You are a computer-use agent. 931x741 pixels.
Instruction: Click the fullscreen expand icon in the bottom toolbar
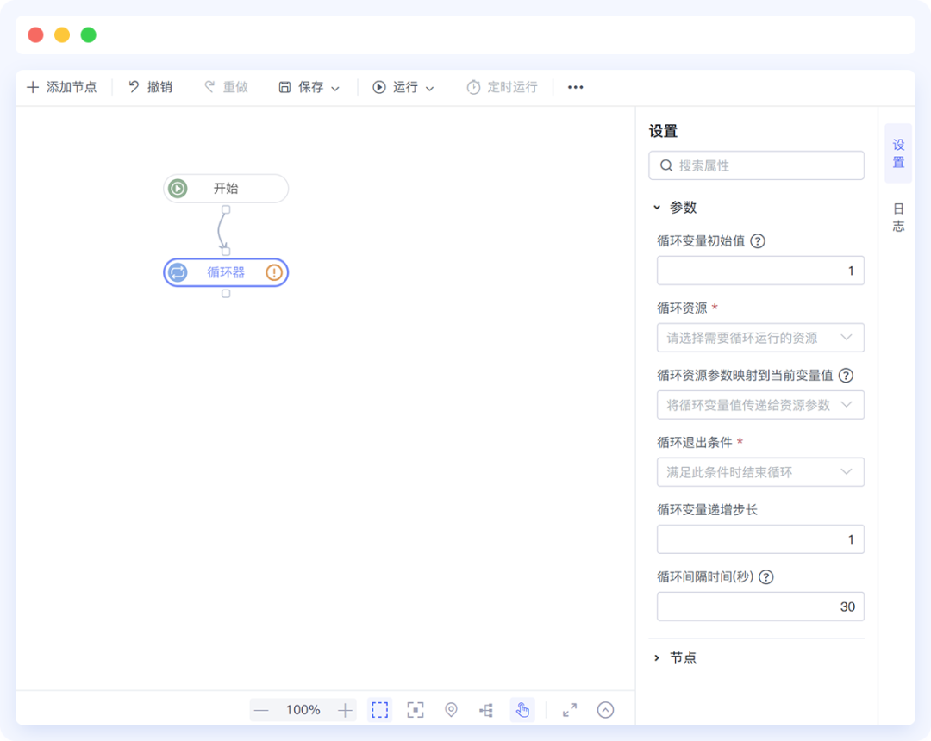(x=569, y=710)
